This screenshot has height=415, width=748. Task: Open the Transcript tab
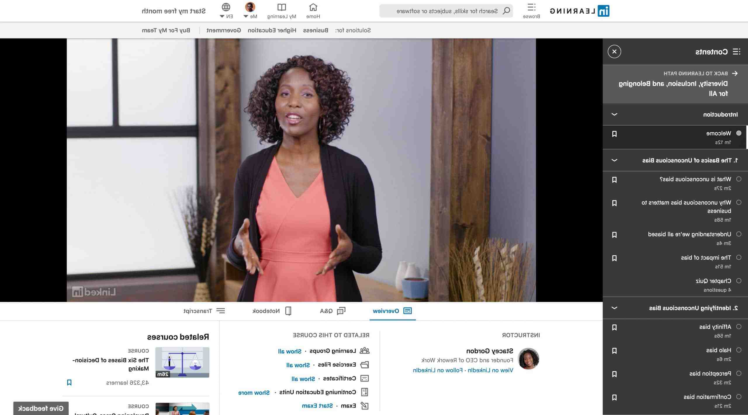204,311
